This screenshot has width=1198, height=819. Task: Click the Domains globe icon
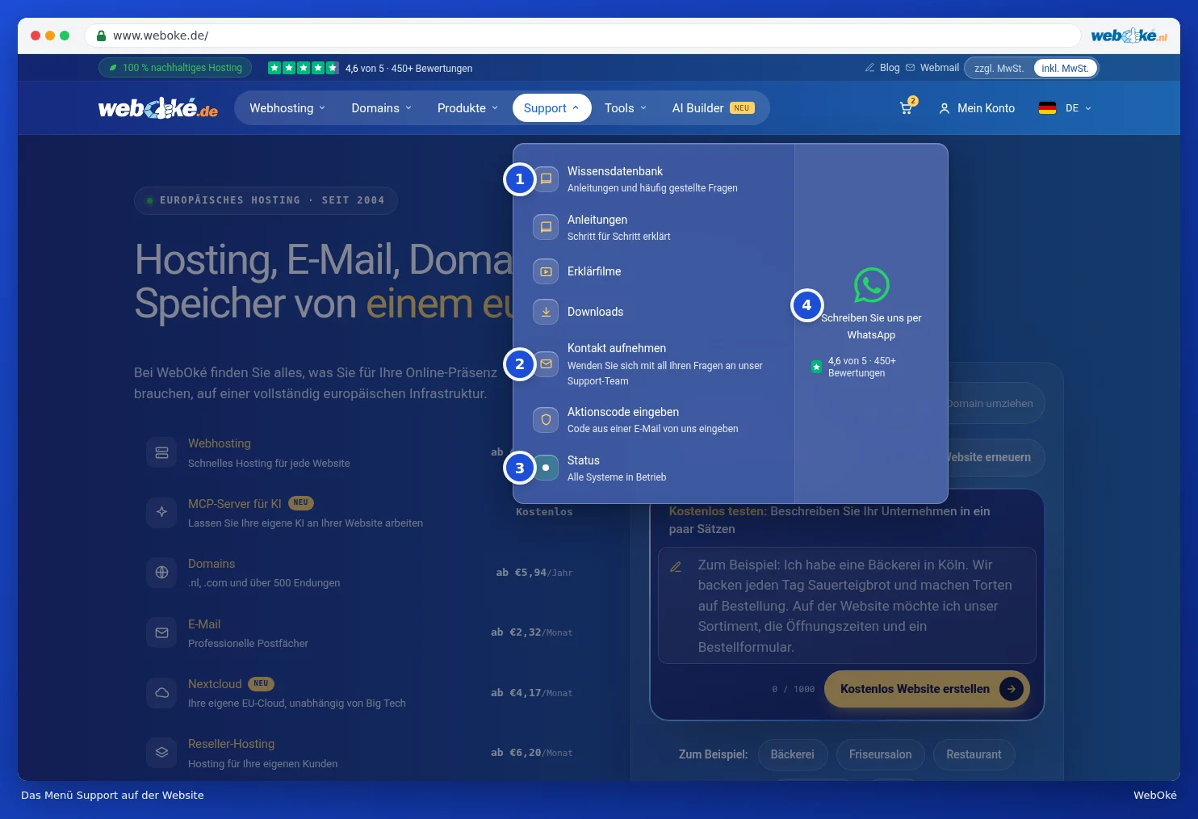161,572
